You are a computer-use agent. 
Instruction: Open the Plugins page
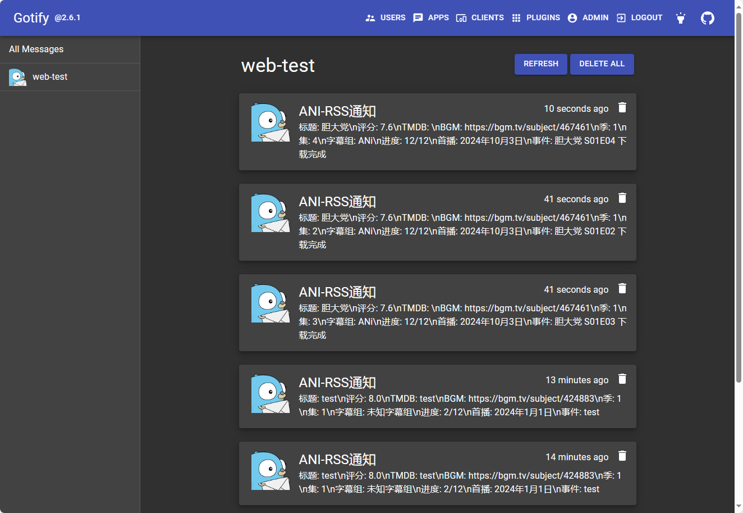tap(536, 18)
